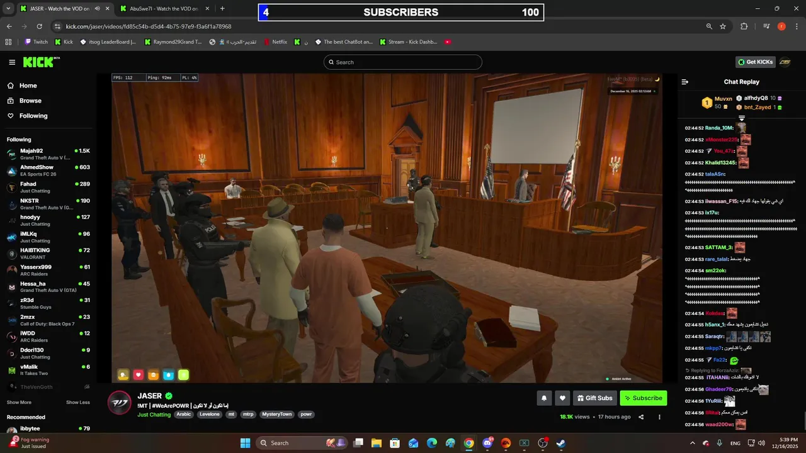806x453 pixels.
Task: Bookmark this page with the star
Action: pyautogui.click(x=723, y=26)
